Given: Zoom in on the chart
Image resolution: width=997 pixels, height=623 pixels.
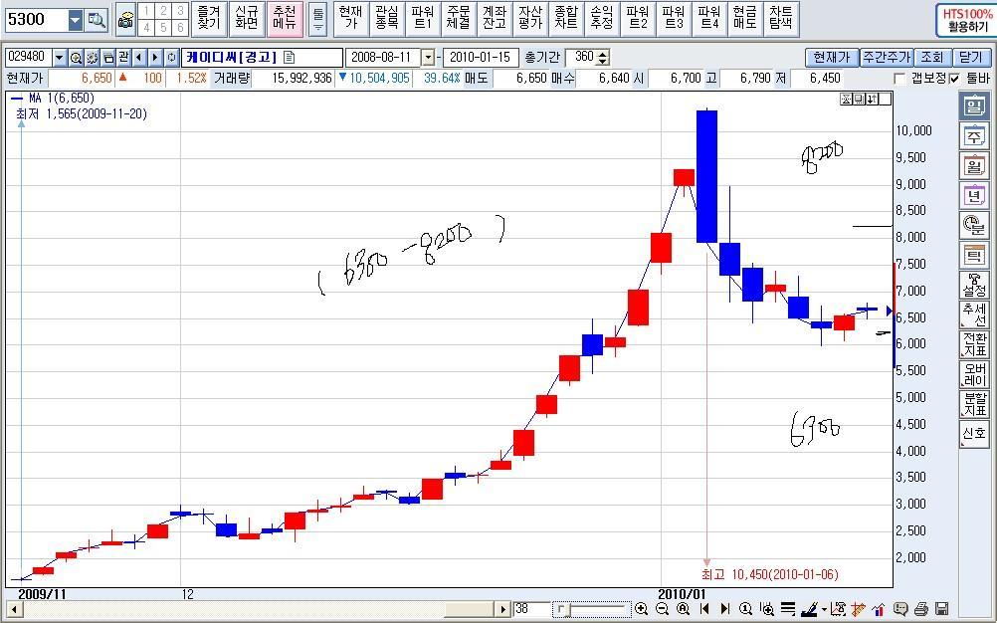Looking at the screenshot, I should pos(642,609).
